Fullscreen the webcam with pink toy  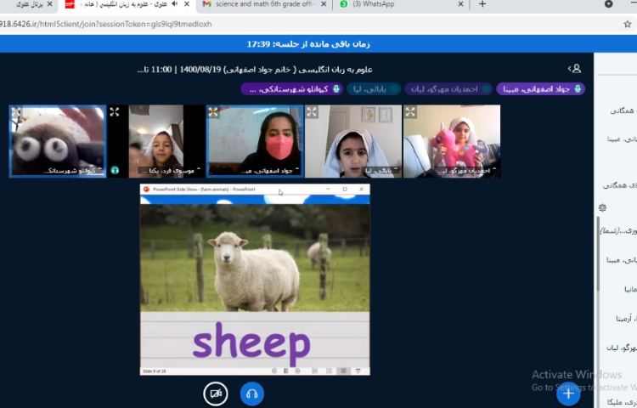[x=410, y=111]
